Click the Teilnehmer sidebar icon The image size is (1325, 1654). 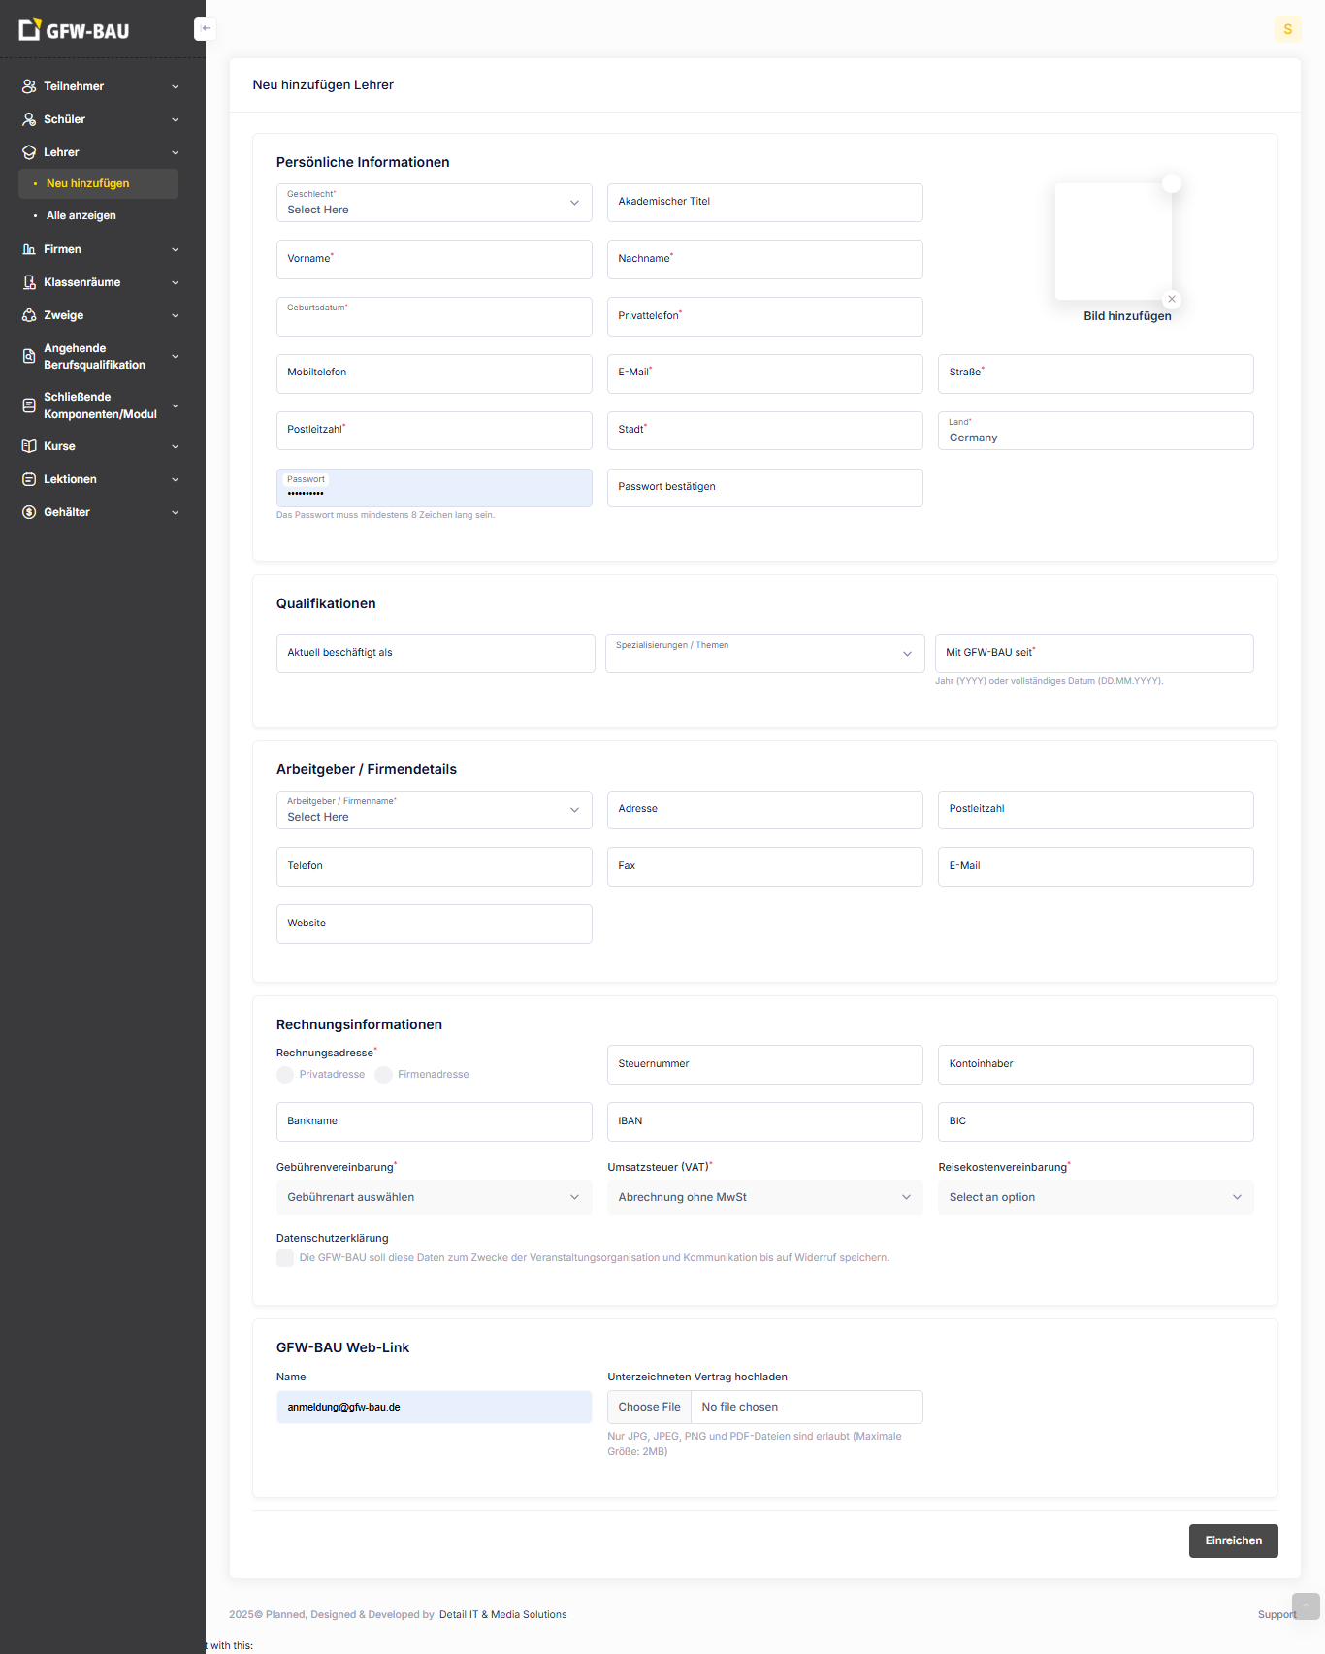[29, 86]
